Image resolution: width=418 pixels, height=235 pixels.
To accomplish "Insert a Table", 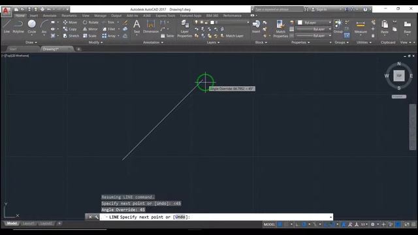I will (167, 36).
